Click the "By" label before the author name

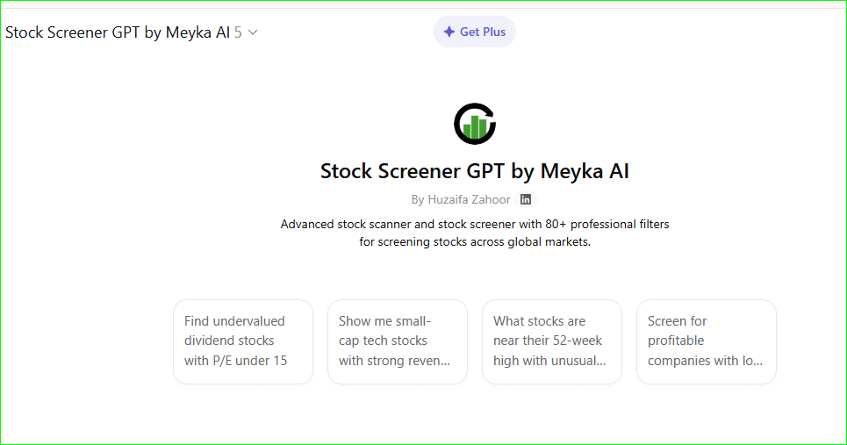click(x=418, y=199)
